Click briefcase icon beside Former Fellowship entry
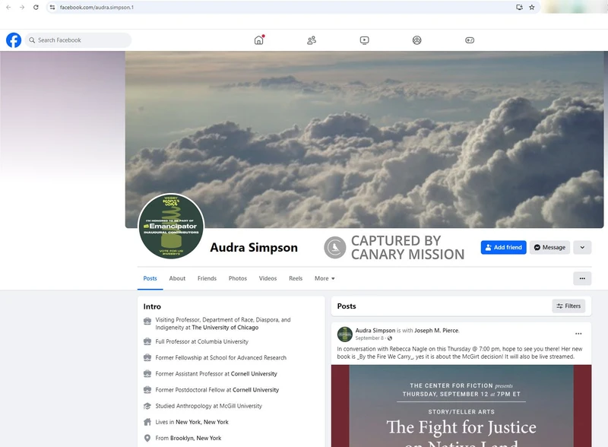 [x=147, y=358]
